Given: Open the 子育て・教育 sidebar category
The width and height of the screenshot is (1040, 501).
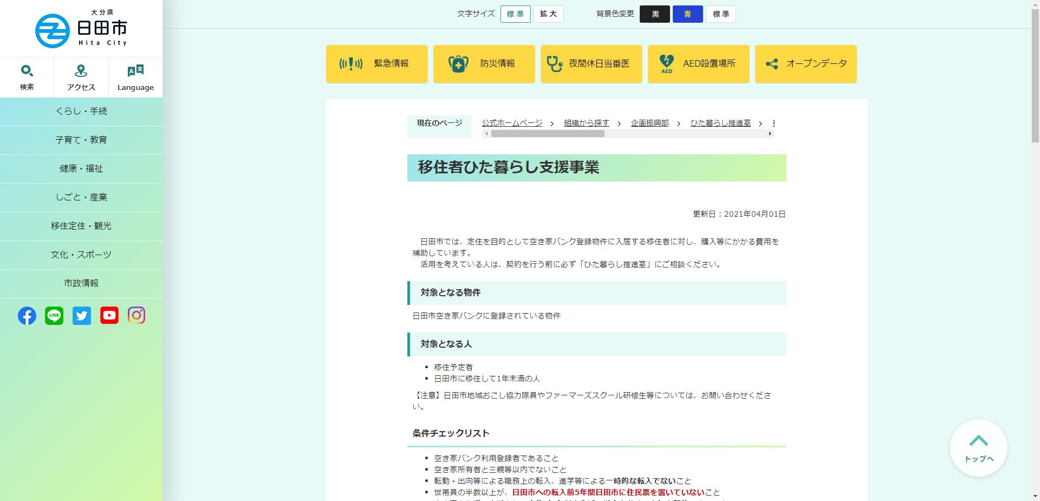Looking at the screenshot, I should [x=81, y=140].
